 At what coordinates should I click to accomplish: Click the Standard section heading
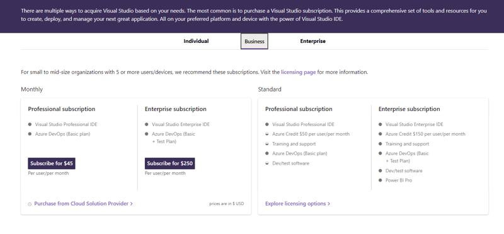(x=270, y=90)
